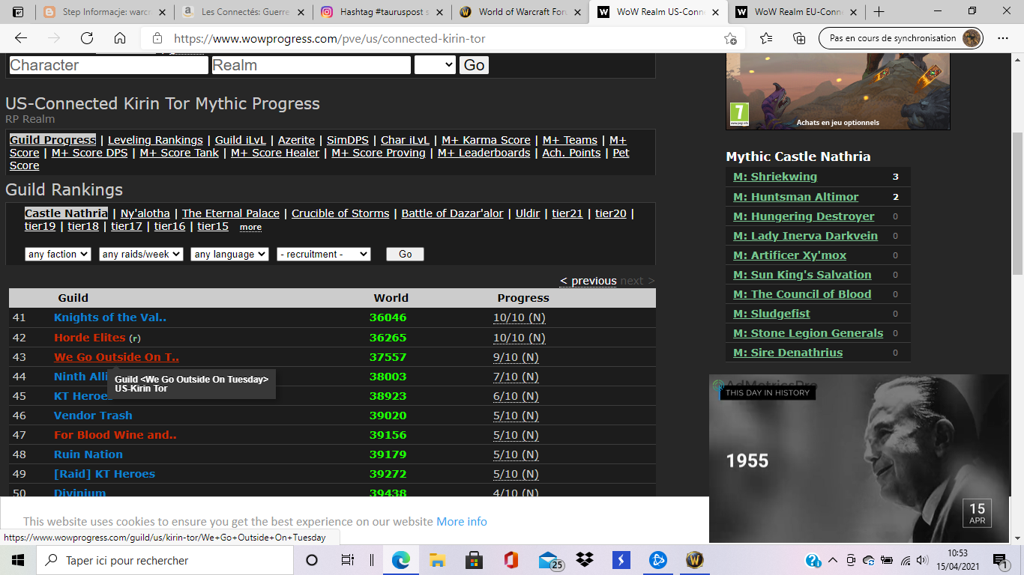Launch Office from taskbar

pyautogui.click(x=511, y=560)
